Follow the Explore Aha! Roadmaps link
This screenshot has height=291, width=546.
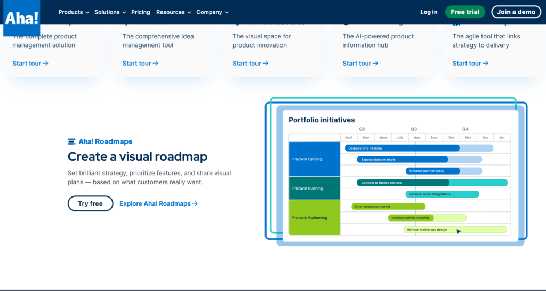pos(158,203)
